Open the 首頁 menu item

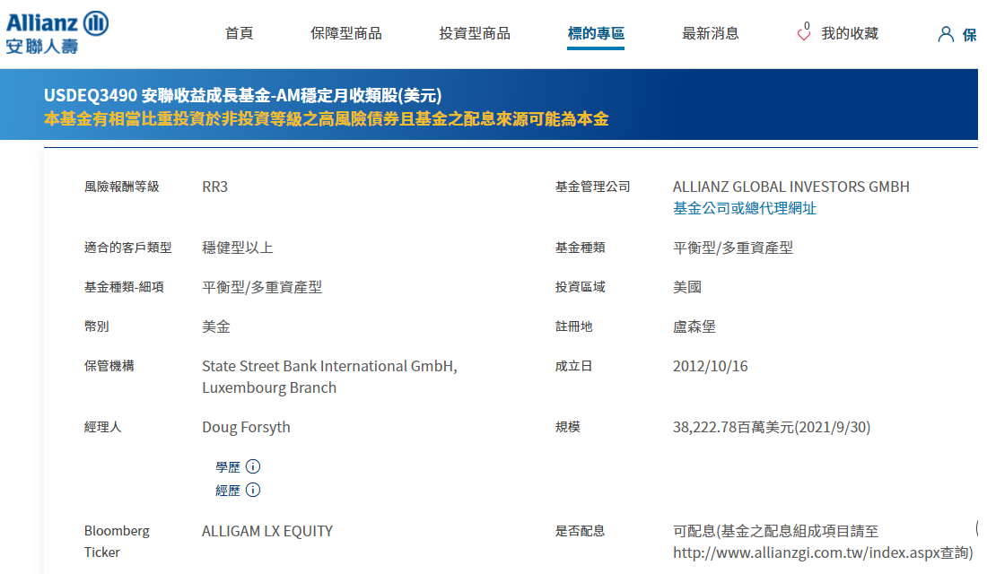240,33
